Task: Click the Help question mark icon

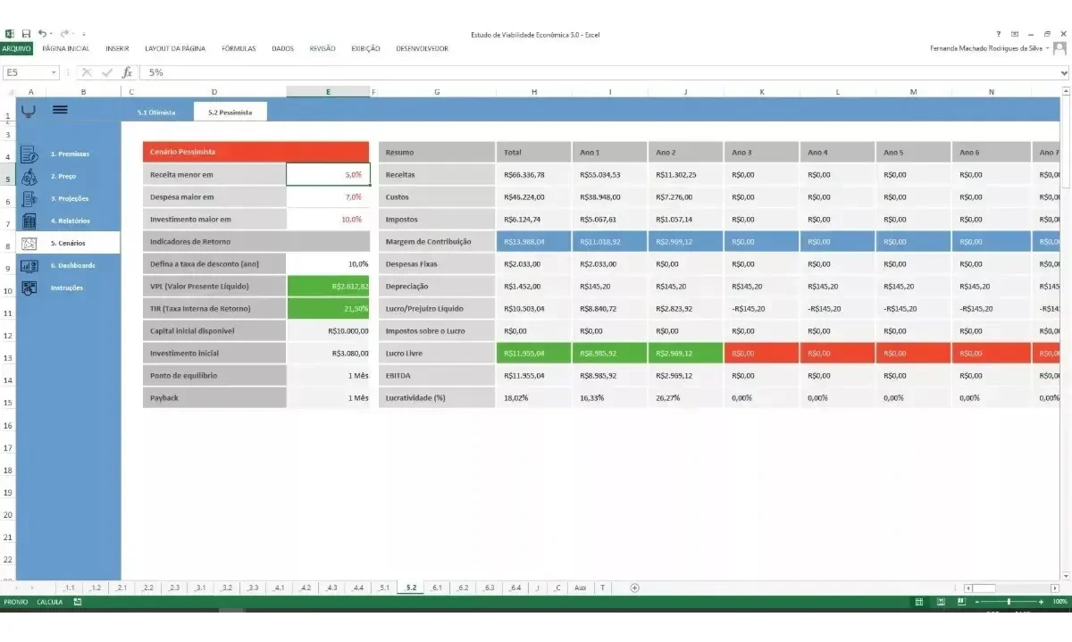Action: tap(999, 34)
